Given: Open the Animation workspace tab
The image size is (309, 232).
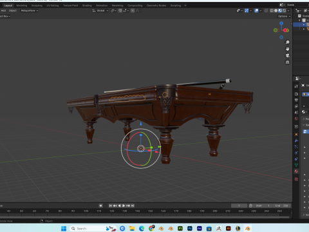Looking at the screenshot, I should (x=102, y=6).
